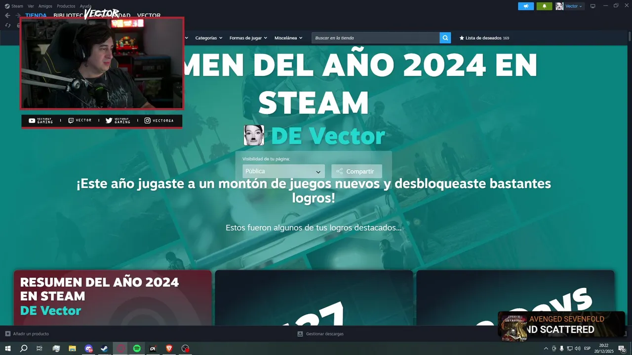Click the plus icon beside Añadir un producto

click(8, 334)
